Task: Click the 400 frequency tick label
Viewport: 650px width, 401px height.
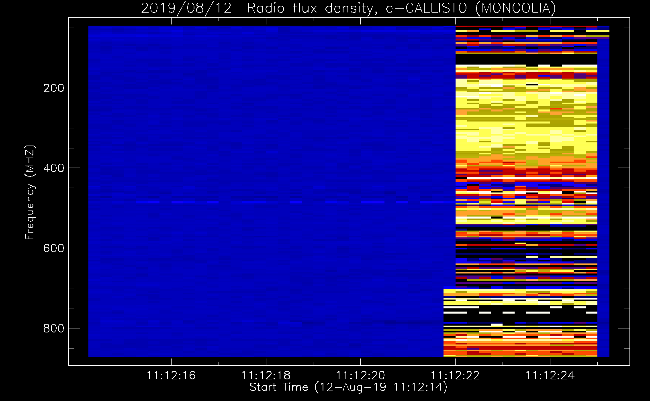Action: [54, 168]
